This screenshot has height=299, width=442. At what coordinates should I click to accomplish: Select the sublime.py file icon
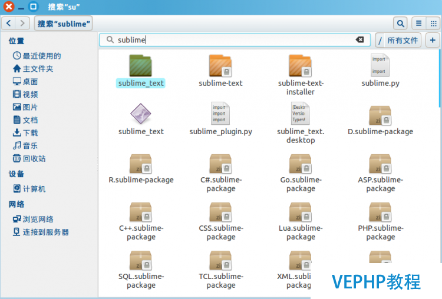pos(380,65)
